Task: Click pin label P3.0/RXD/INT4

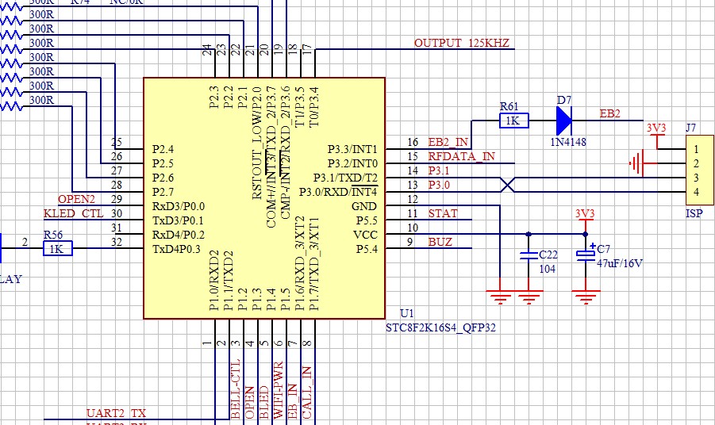Action: click(x=338, y=192)
